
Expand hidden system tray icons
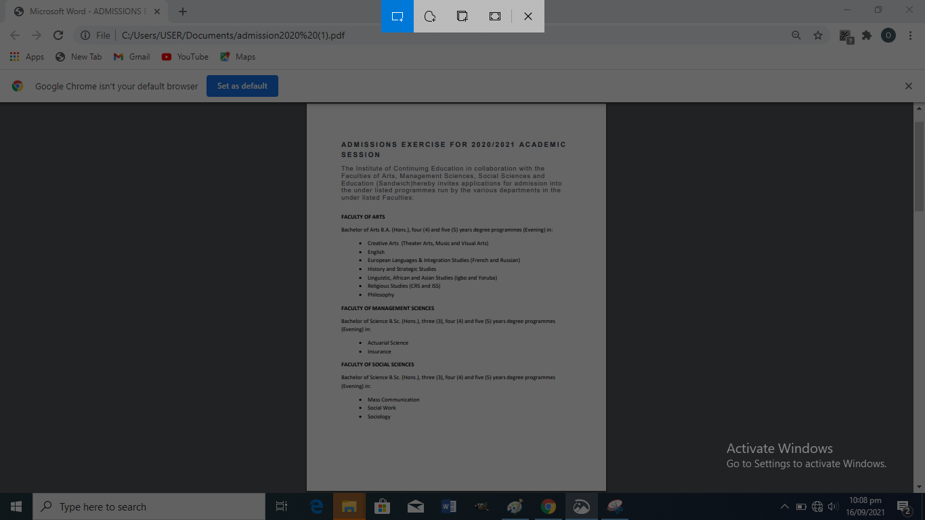tap(784, 506)
